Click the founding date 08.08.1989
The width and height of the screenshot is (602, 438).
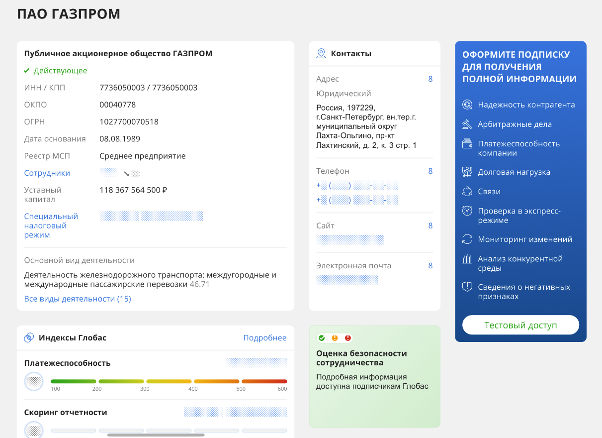[120, 139]
